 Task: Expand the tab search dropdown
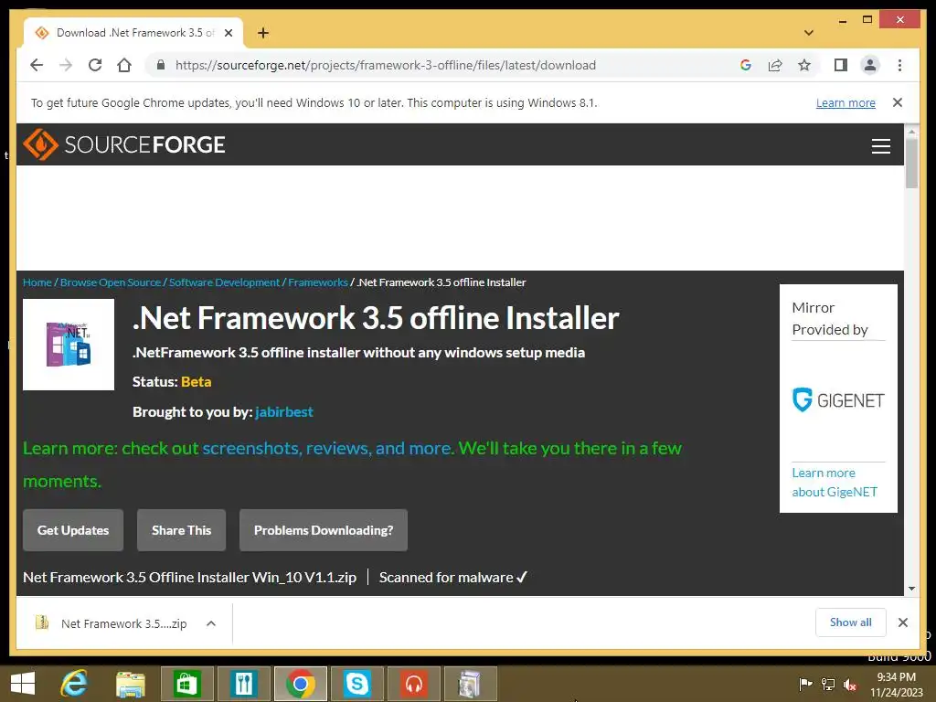808,33
